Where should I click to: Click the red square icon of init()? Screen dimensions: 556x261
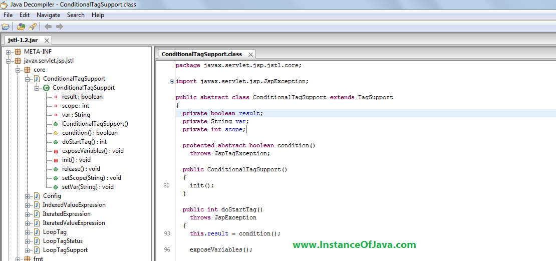pos(56,160)
